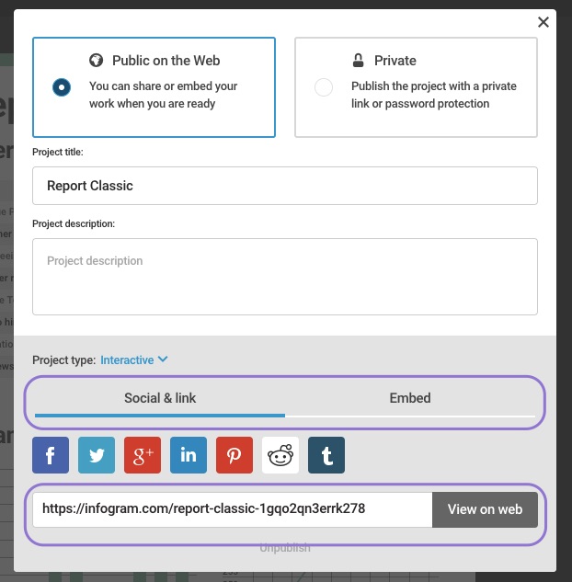Click the chevron next to Interactive
Image resolution: width=572 pixels, height=582 pixels.
click(163, 360)
